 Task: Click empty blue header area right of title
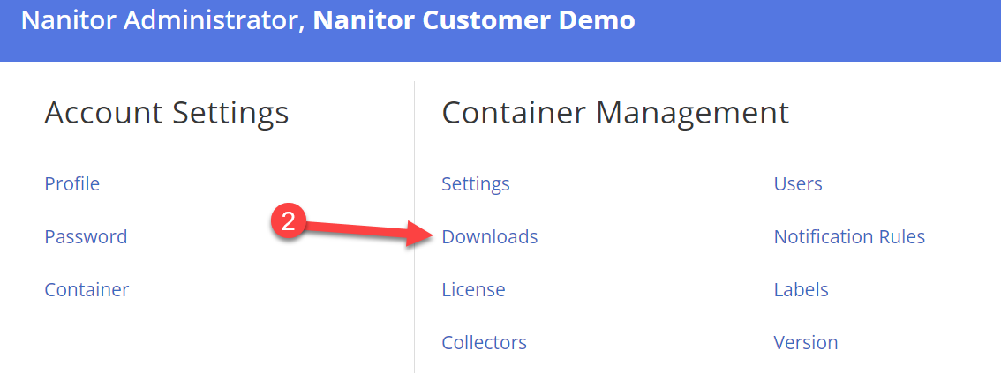812,26
